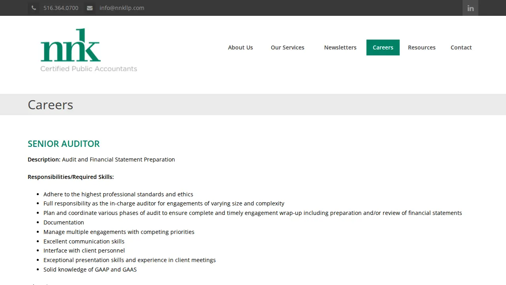This screenshot has height=285, width=506.
Task: Go to the Newsletters page
Action: pos(340,47)
